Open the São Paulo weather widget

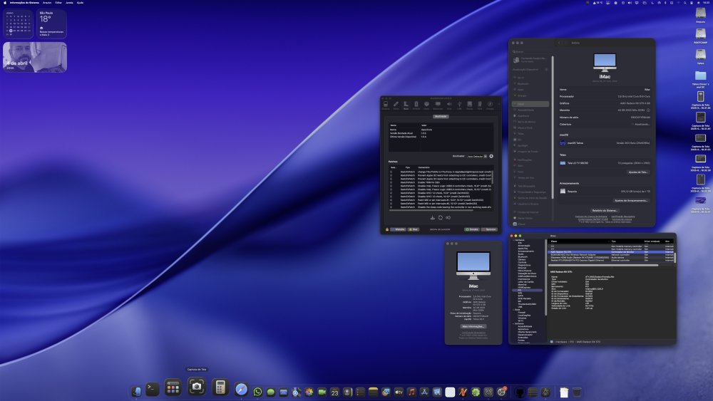(51, 24)
